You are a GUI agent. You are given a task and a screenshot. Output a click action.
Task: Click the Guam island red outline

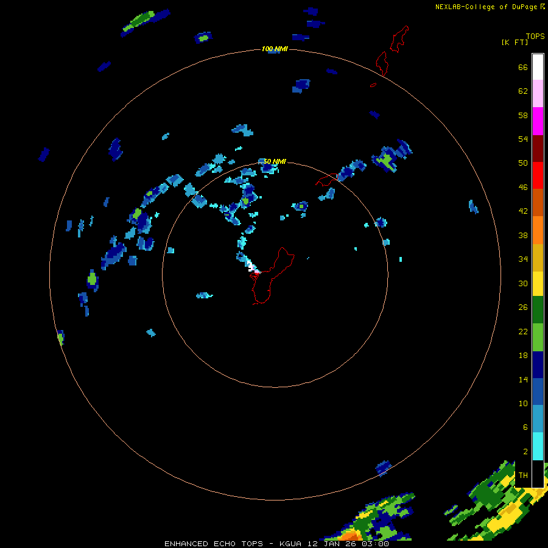click(x=271, y=276)
